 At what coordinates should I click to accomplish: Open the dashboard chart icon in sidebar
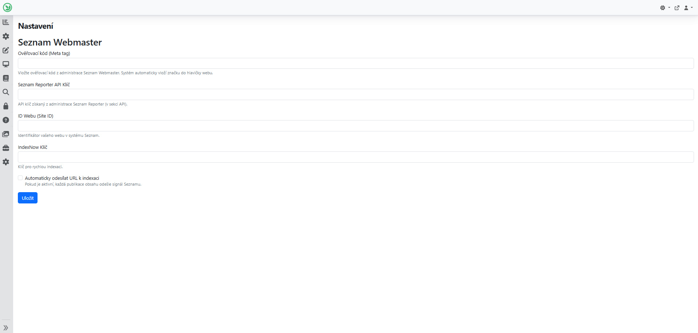pyautogui.click(x=6, y=22)
